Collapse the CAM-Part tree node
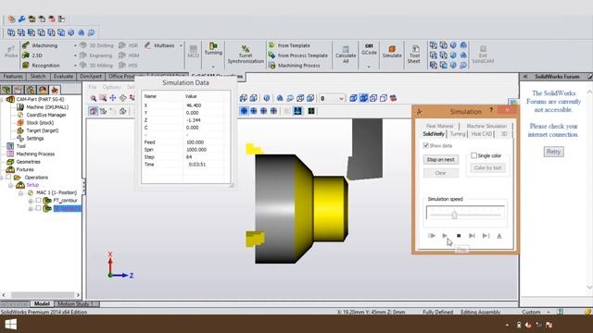This screenshot has height=333, width=593. pyautogui.click(x=2, y=99)
